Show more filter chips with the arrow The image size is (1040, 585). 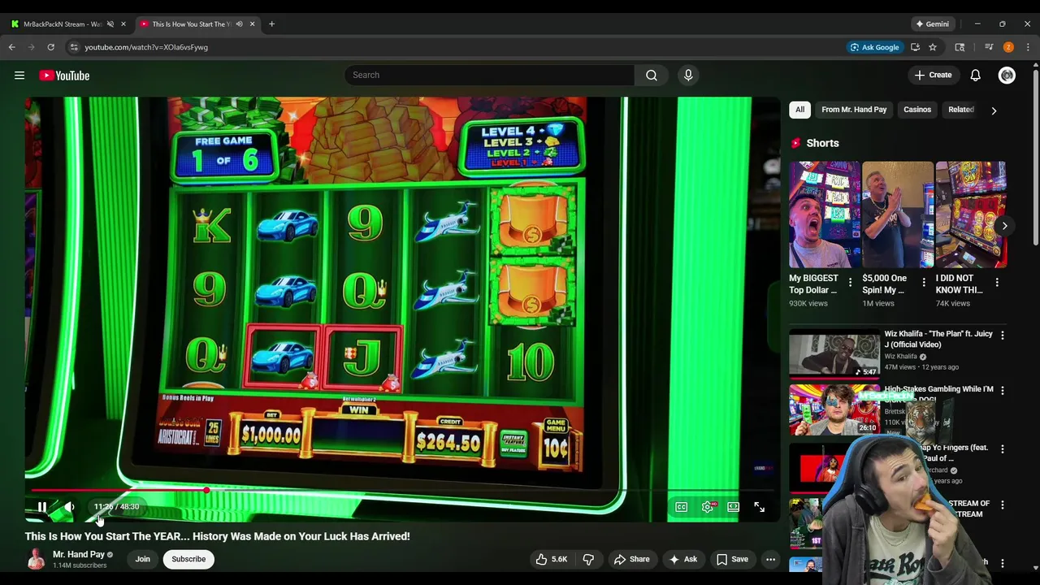(994, 110)
